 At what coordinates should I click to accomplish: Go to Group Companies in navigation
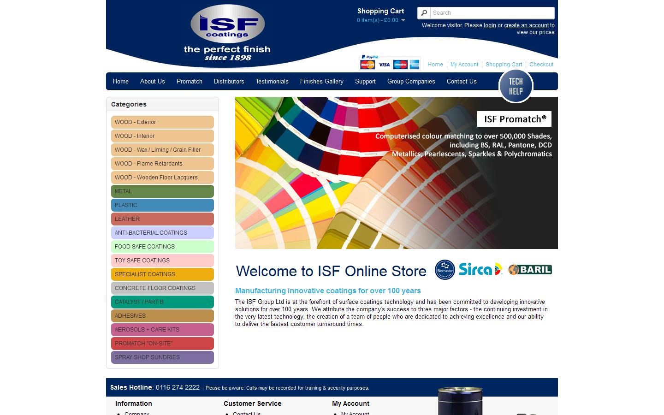(411, 82)
